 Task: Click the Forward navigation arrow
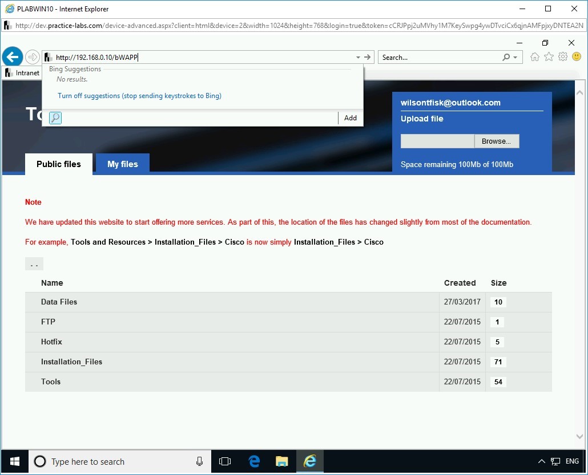pyautogui.click(x=33, y=56)
